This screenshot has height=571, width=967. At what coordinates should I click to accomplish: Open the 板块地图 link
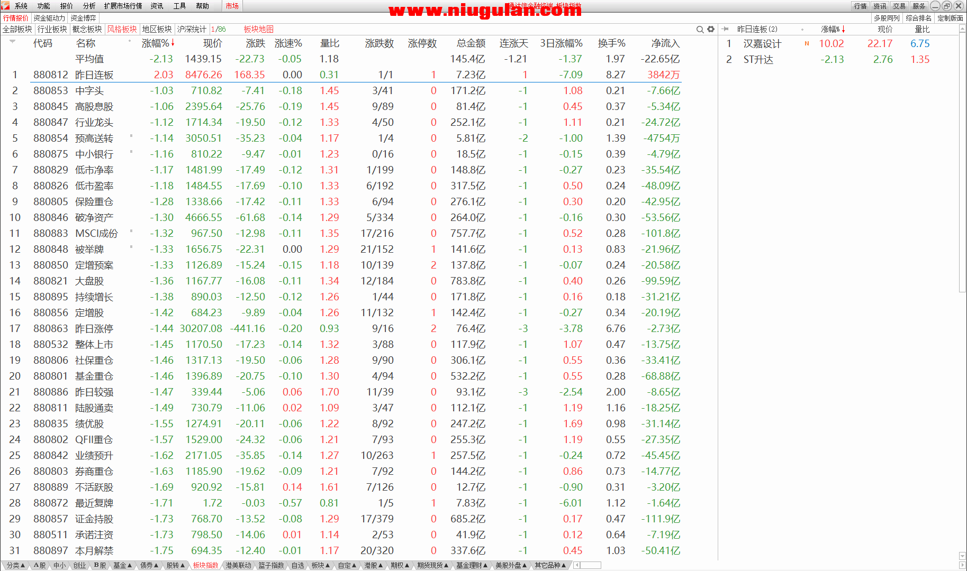tap(259, 29)
